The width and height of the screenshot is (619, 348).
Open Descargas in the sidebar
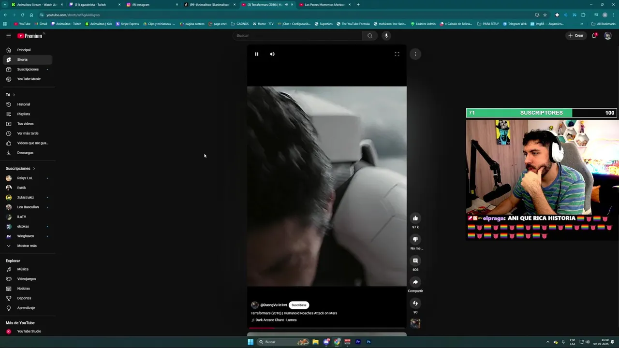27,153
